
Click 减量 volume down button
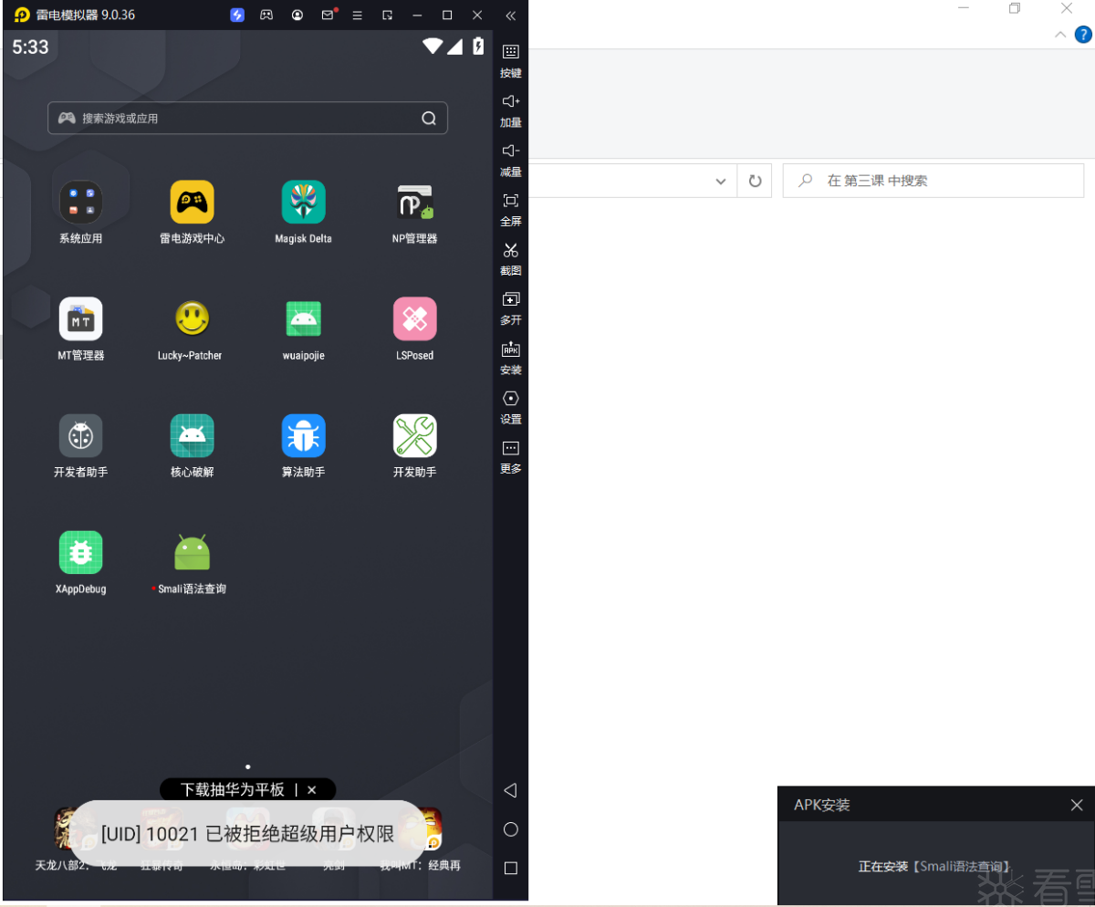pos(511,160)
